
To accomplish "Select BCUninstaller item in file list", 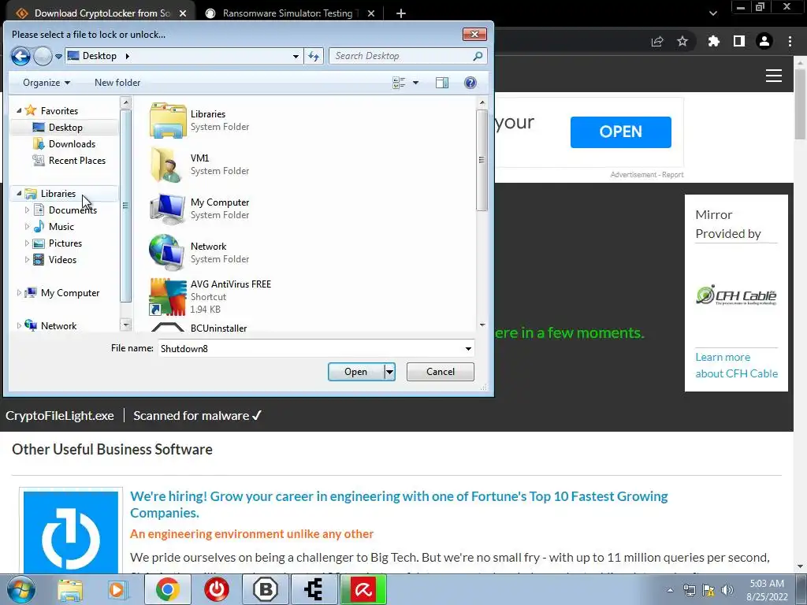I will coord(219,328).
